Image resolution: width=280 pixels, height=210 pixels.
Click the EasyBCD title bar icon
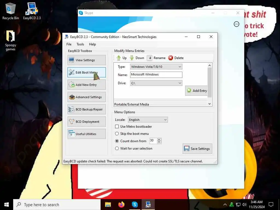[67, 37]
